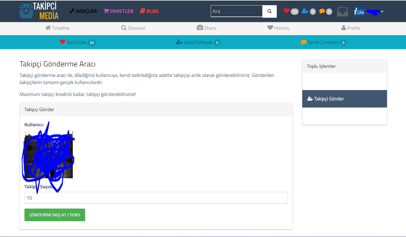The width and height of the screenshot is (406, 237).
Task: Switch to the Profile tab
Action: coord(351,28)
